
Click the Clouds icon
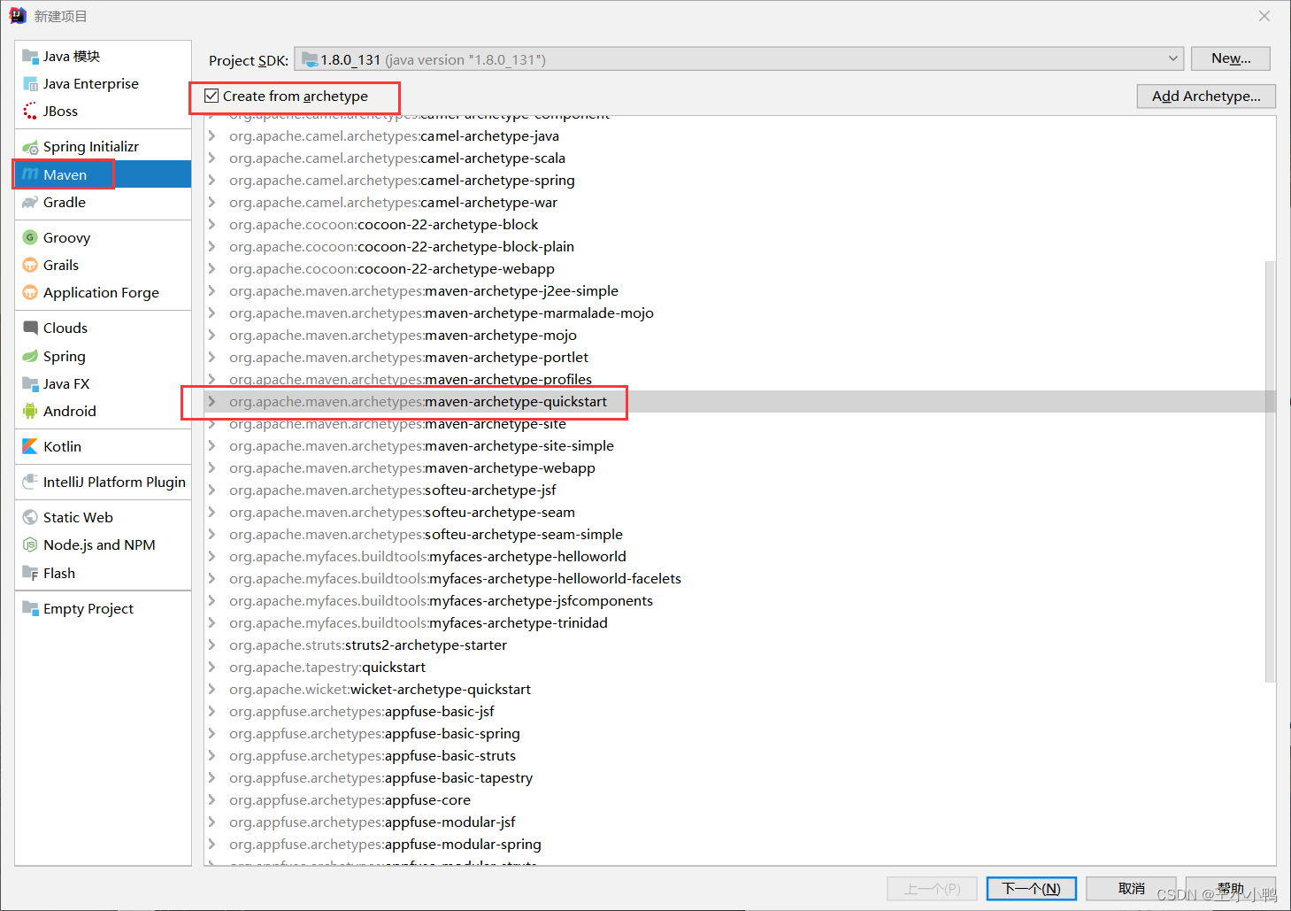(30, 328)
